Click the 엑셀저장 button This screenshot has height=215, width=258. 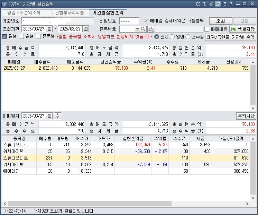(x=243, y=29)
